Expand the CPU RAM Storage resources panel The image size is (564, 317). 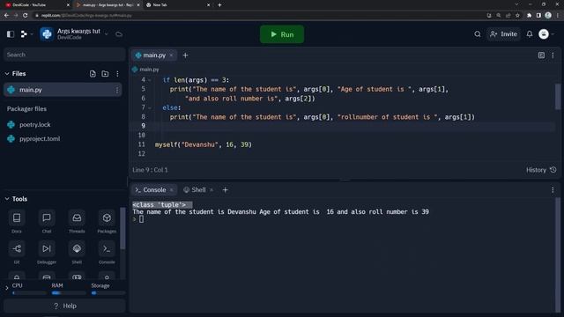pyautogui.click(x=6, y=288)
